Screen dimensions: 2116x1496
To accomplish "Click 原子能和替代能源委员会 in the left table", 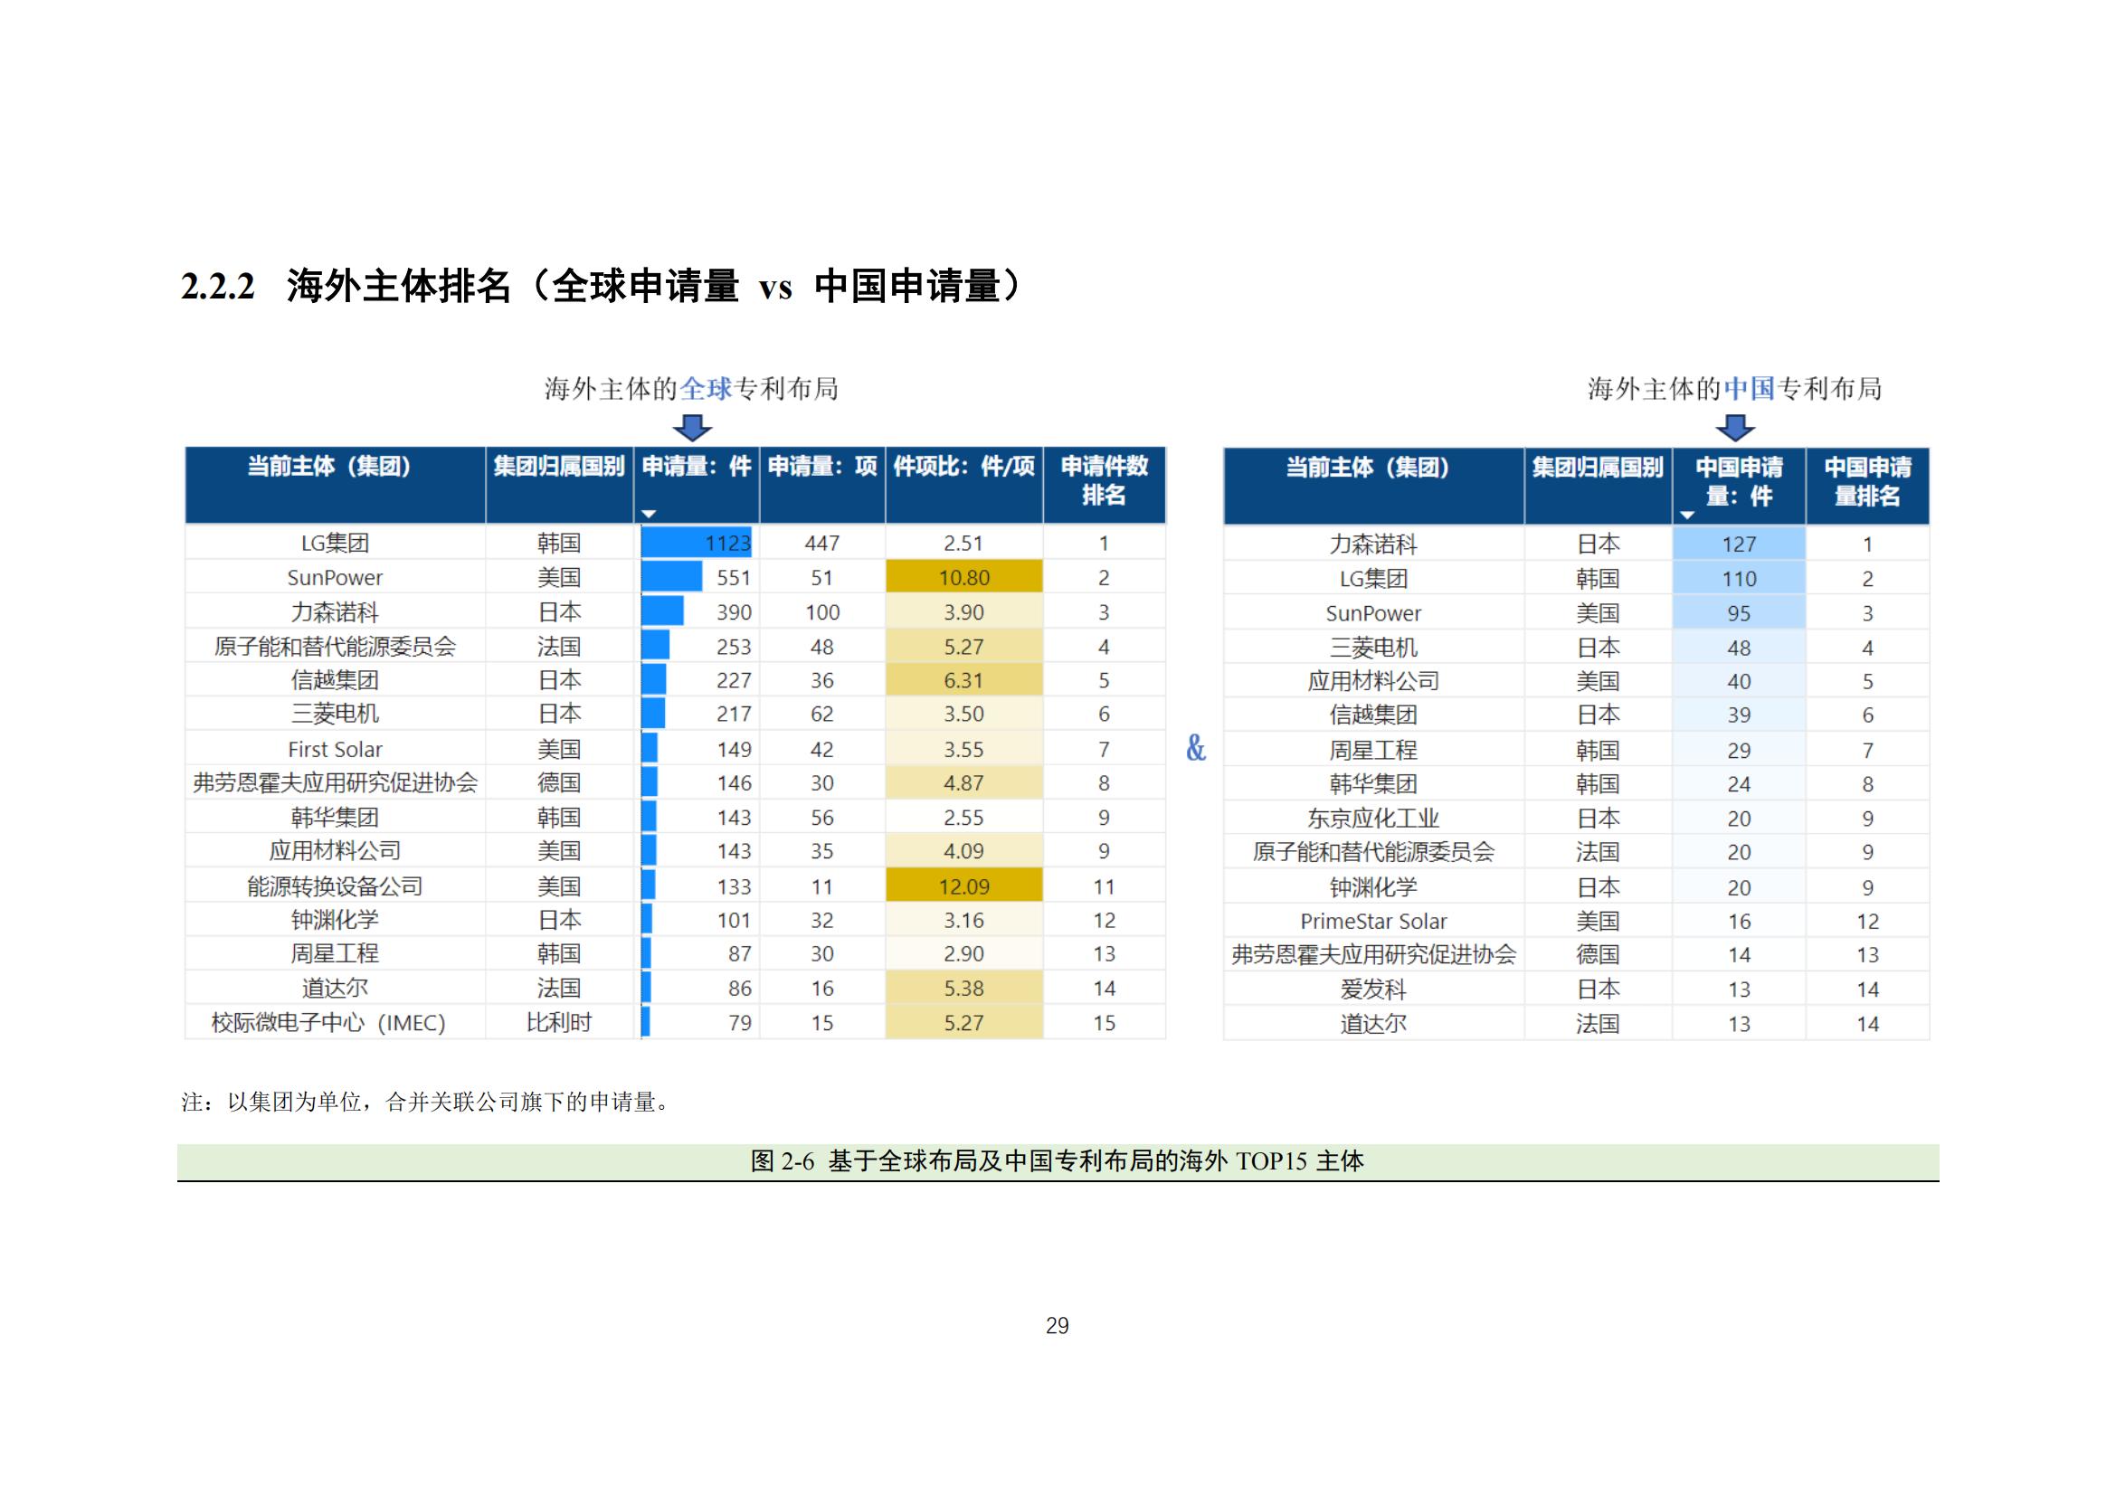I will 335,647.
